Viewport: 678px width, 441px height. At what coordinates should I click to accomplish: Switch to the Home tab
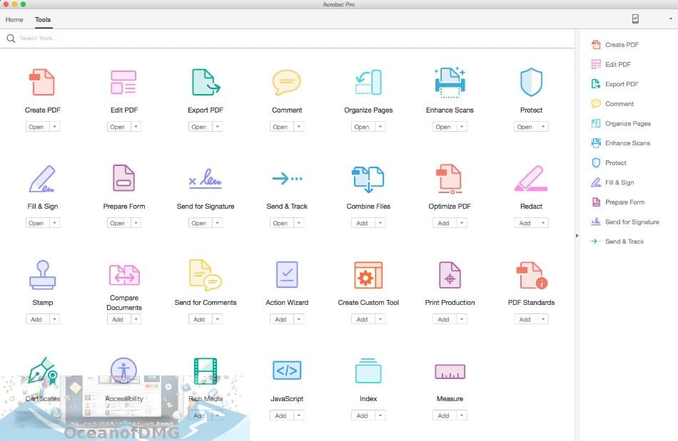(14, 19)
